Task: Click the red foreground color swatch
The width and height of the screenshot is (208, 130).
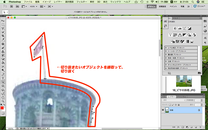Action: coord(2,108)
